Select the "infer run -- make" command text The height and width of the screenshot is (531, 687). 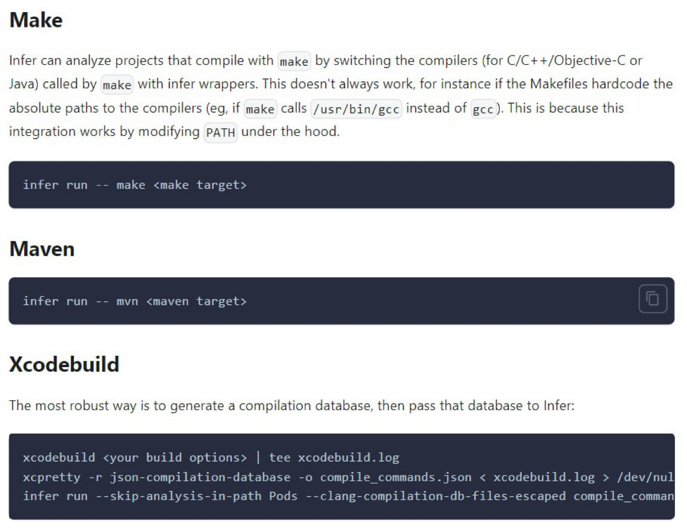(x=84, y=184)
